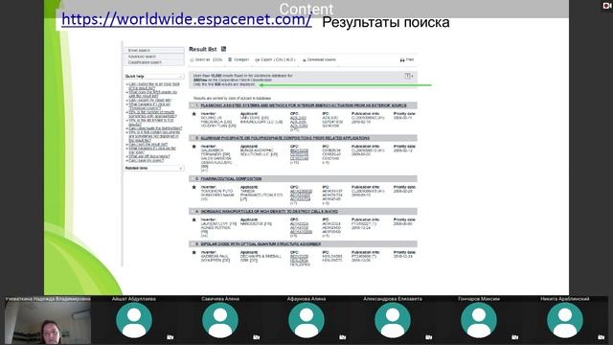The height and width of the screenshot is (345, 613).
Task: Click the recording camera icon at top right
Action: coord(607,6)
